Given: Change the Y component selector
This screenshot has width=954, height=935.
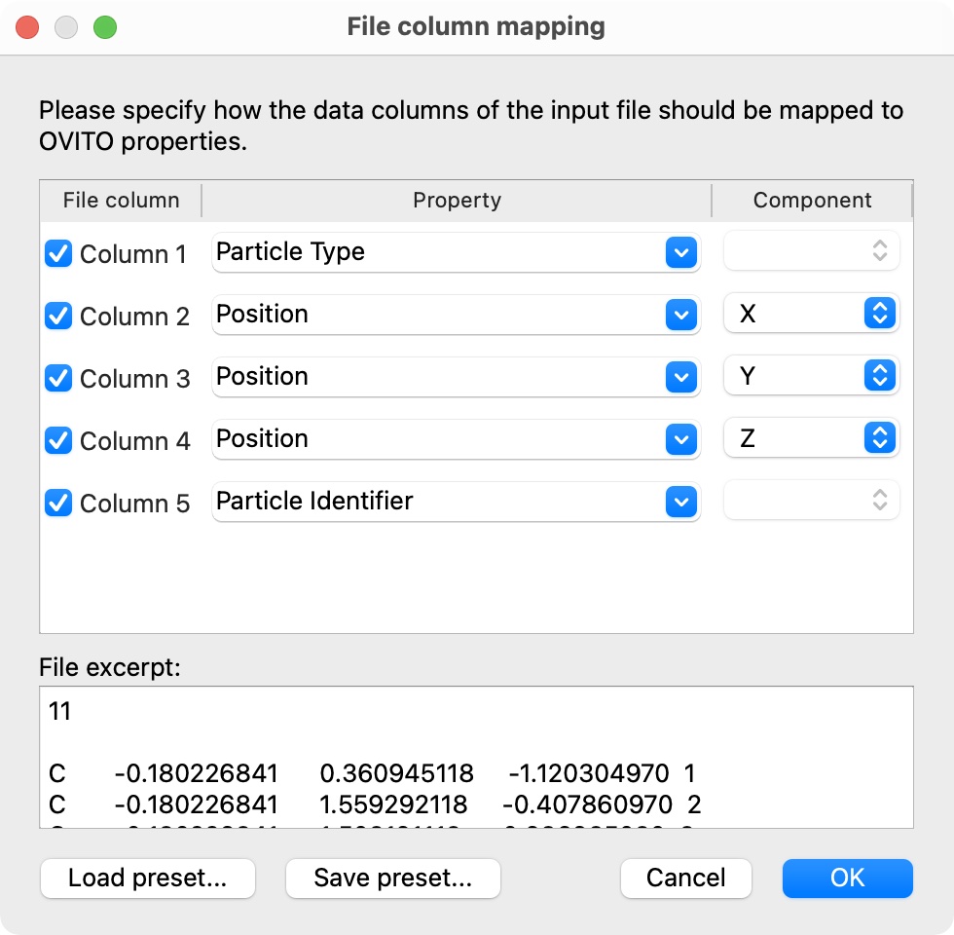Looking at the screenshot, I should 810,377.
